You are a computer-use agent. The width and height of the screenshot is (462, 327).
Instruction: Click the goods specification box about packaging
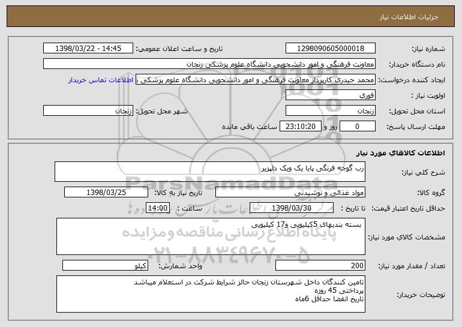pyautogui.click(x=211, y=236)
